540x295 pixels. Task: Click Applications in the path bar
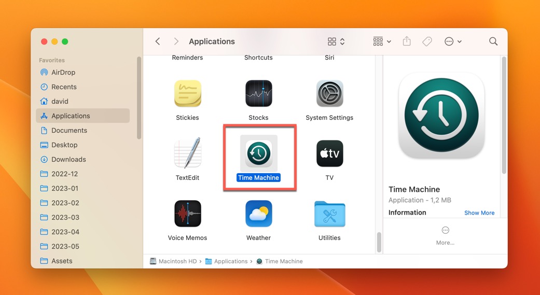coord(227,261)
